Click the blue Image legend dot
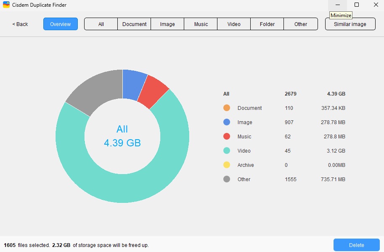The height and width of the screenshot is (252, 384). pos(226,122)
